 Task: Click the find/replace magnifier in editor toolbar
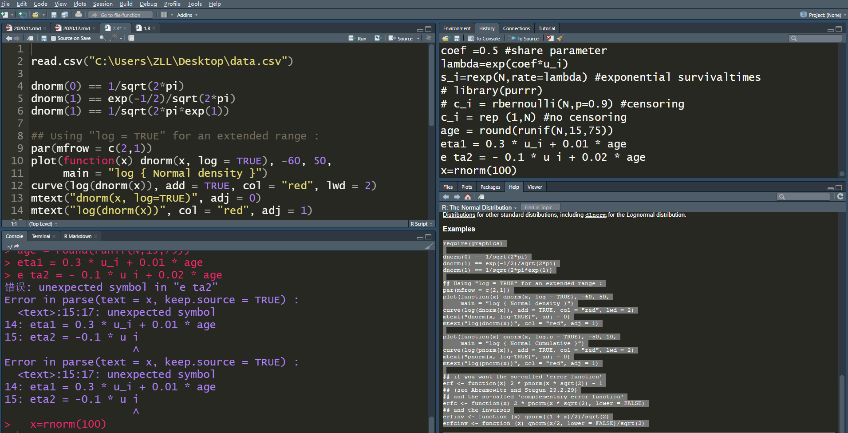[103, 38]
